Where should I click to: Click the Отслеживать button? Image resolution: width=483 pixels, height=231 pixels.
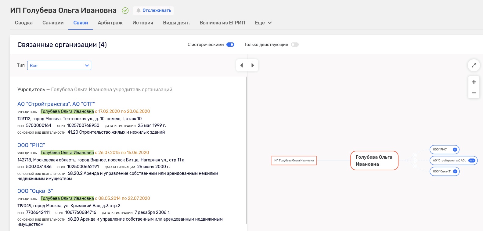tap(153, 10)
